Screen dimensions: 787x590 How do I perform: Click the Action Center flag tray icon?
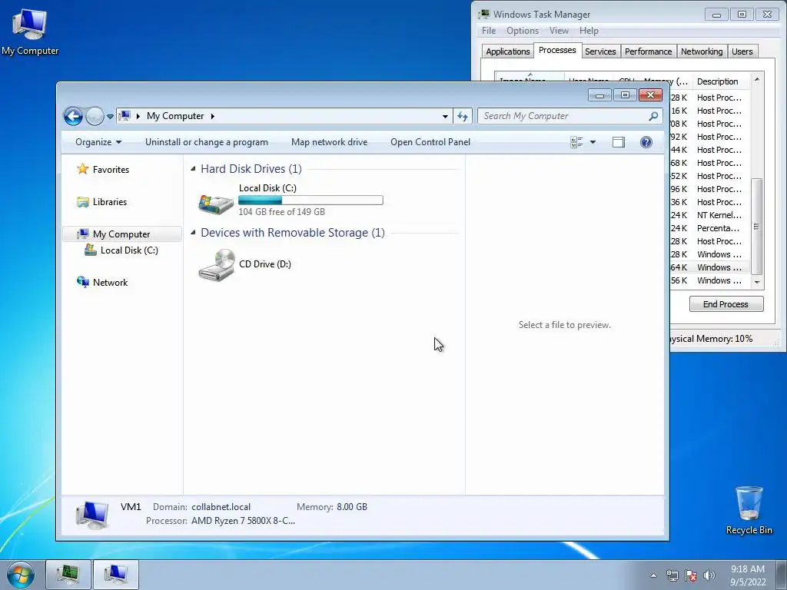click(x=691, y=575)
